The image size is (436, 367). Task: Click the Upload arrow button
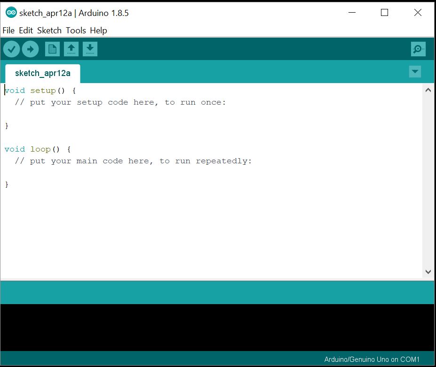(x=30, y=49)
